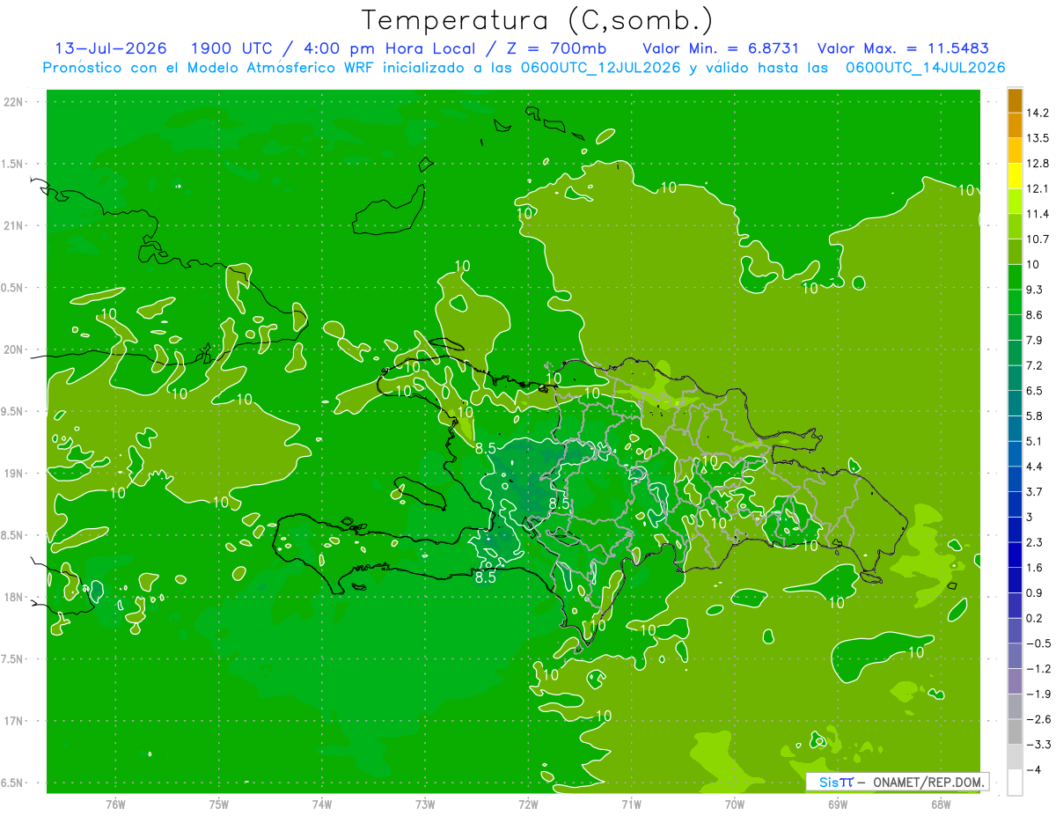Select the date text "13-Jul-2026"

111,48
